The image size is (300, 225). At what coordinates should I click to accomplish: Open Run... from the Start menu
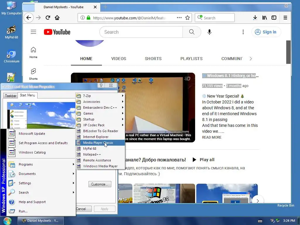coord(41,211)
